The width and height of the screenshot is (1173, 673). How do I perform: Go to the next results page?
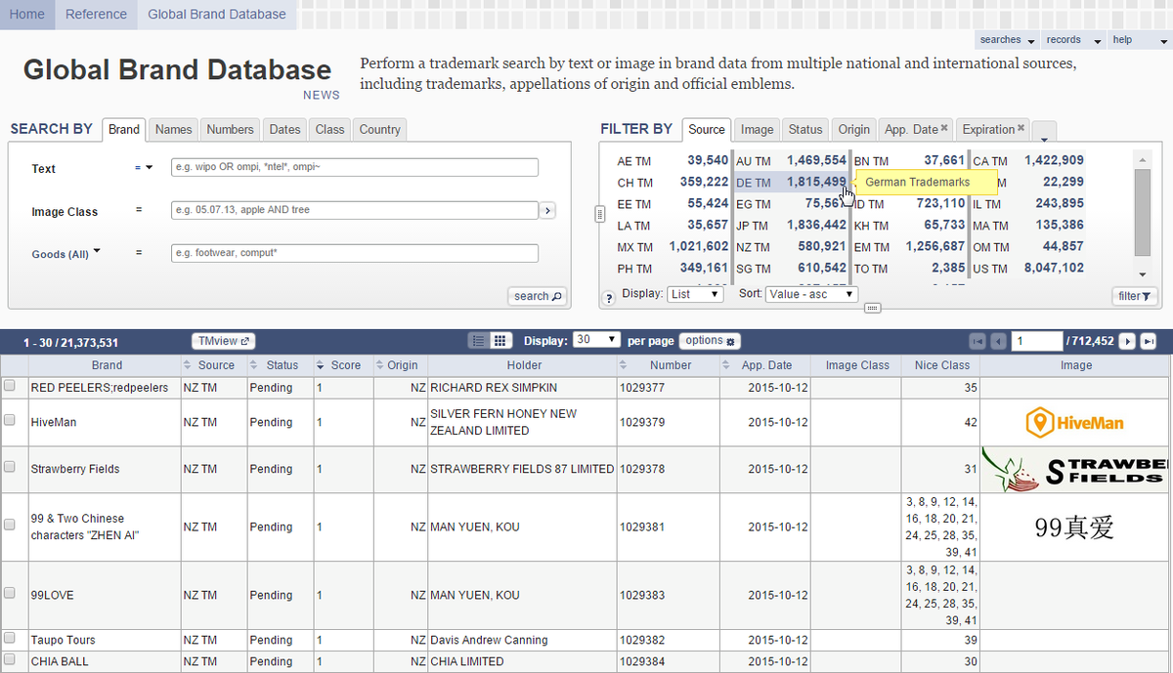[1126, 341]
